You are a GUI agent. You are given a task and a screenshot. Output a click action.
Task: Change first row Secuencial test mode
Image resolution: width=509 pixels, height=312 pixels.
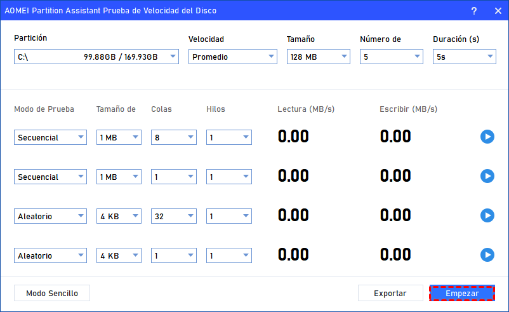coord(50,137)
